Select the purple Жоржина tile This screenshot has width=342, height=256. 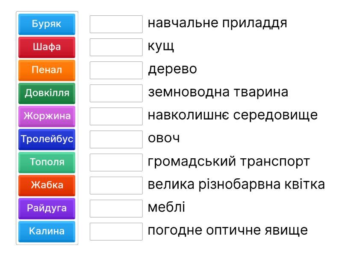click(x=47, y=116)
